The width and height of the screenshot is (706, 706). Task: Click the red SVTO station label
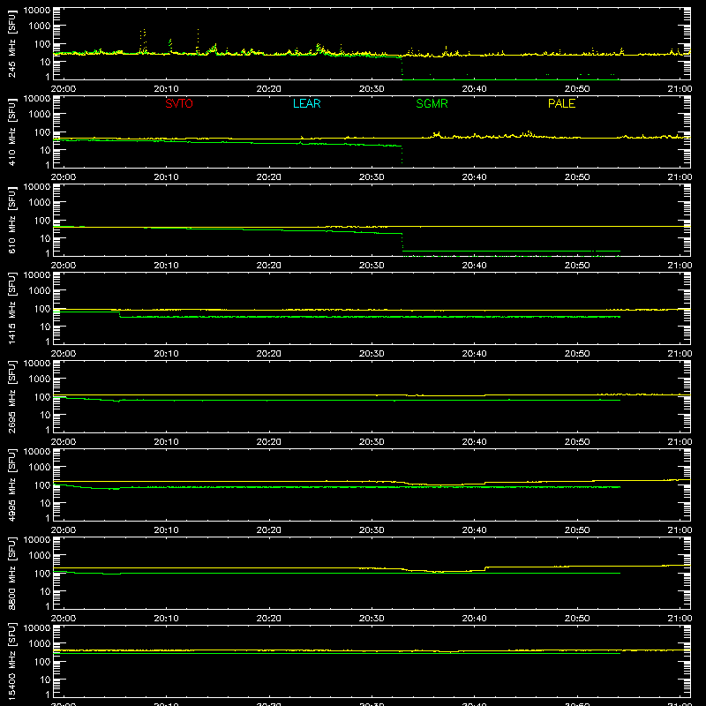pos(179,103)
